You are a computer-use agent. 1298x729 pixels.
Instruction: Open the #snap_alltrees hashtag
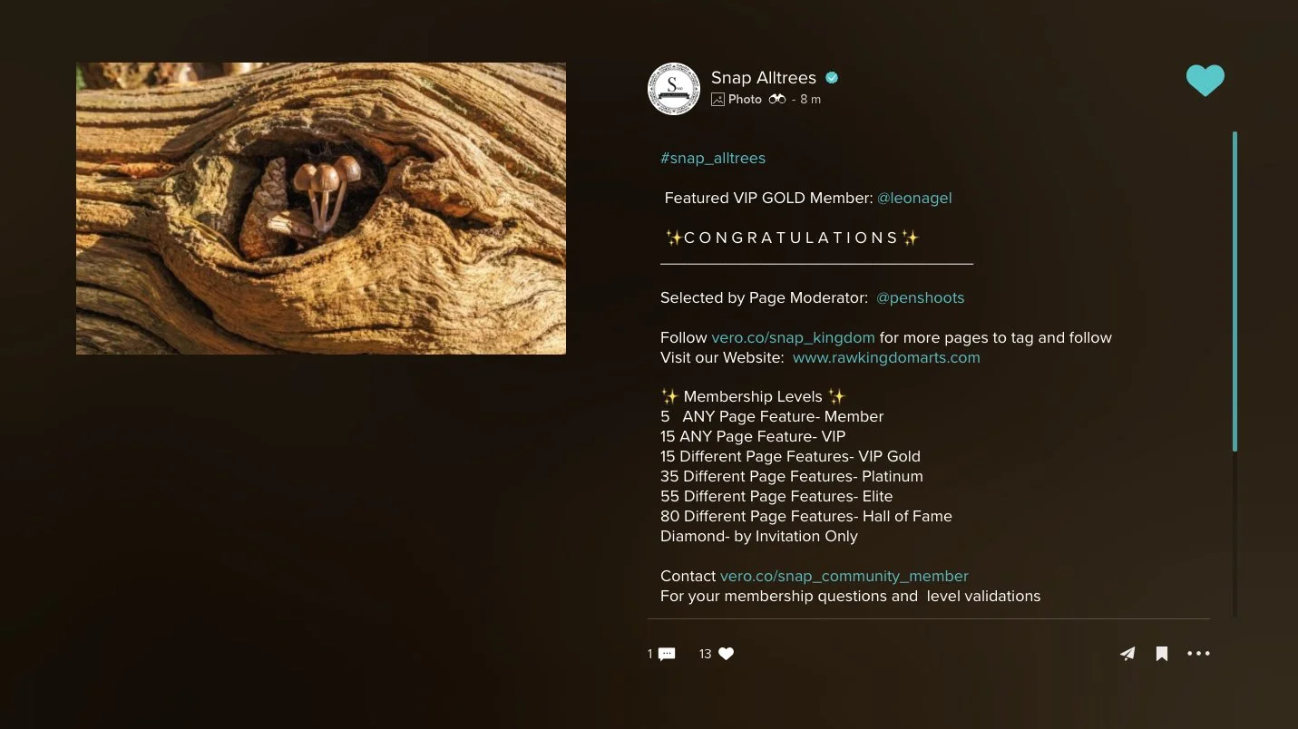(x=713, y=158)
